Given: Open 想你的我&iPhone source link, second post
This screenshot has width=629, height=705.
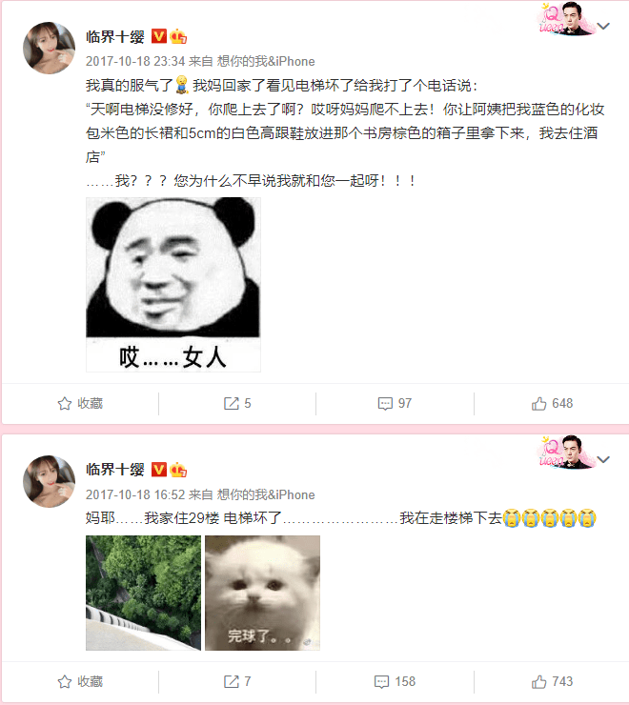Looking at the screenshot, I should tap(266, 494).
